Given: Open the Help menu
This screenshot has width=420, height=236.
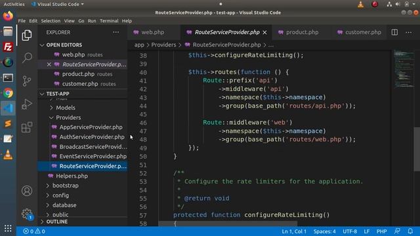Looking at the screenshot, I should [127, 21].
